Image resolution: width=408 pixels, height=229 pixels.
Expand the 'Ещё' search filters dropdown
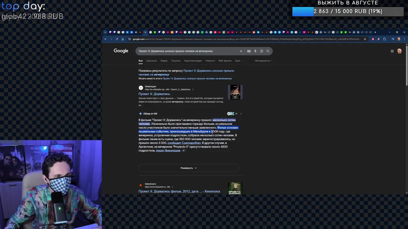[238, 61]
